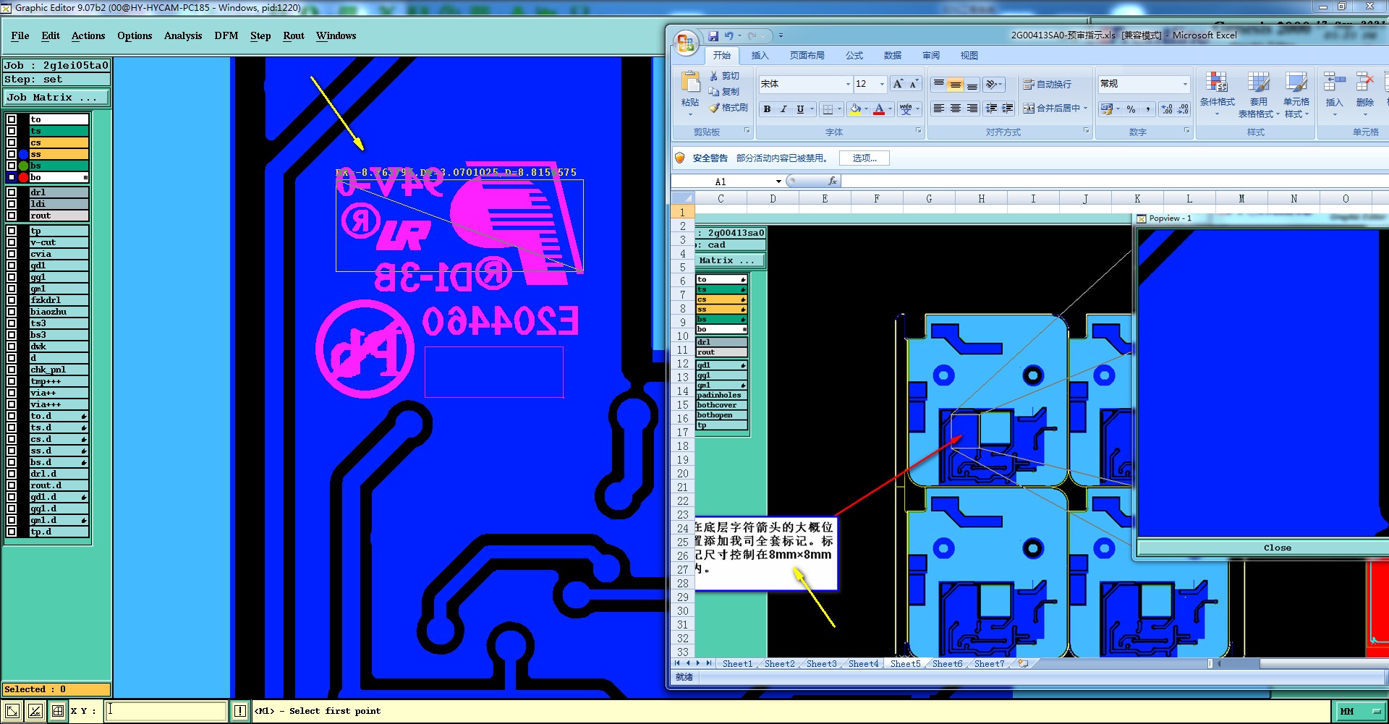Toggle Underline formatting in Excel
Viewport: 1389px width, 724px height.
800,109
